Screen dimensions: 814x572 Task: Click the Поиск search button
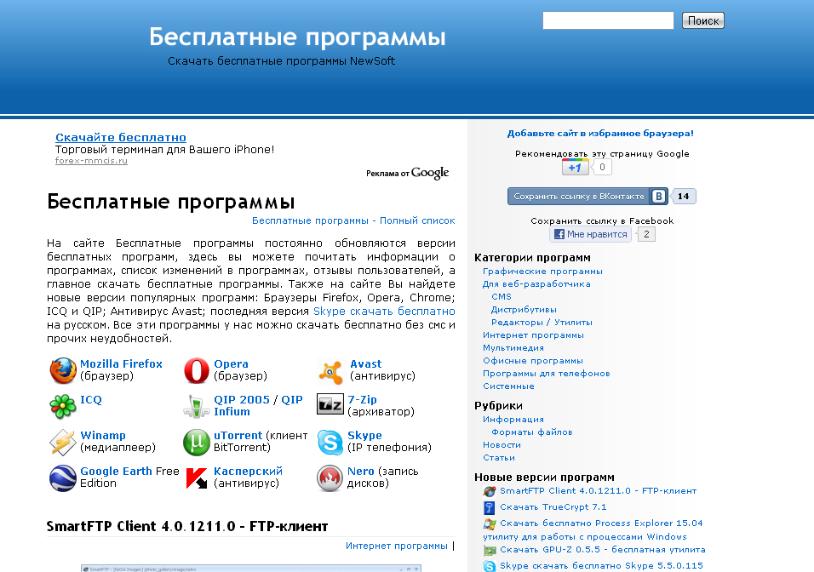[x=703, y=20]
